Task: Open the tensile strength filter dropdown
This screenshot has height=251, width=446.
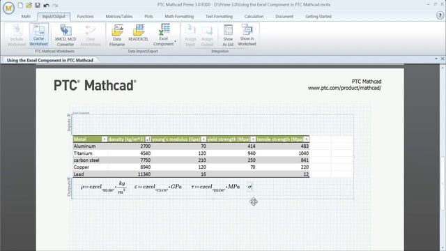Action: point(307,139)
